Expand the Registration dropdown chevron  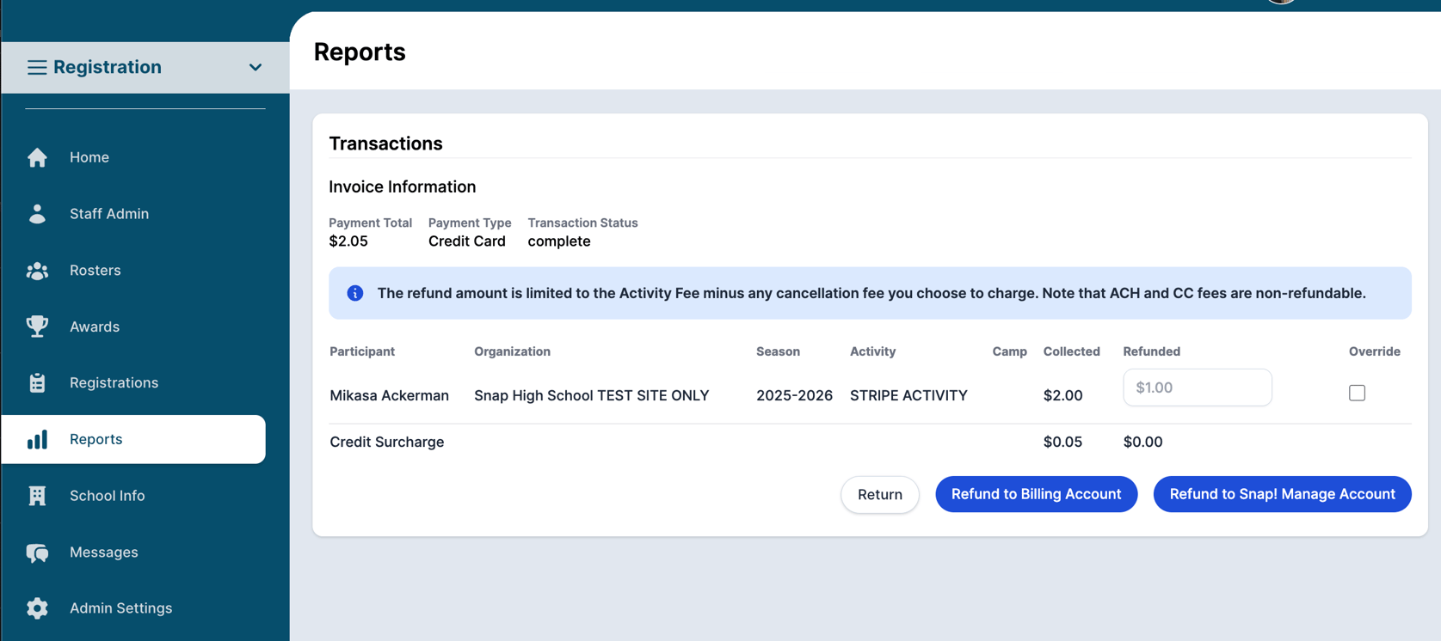pos(256,67)
